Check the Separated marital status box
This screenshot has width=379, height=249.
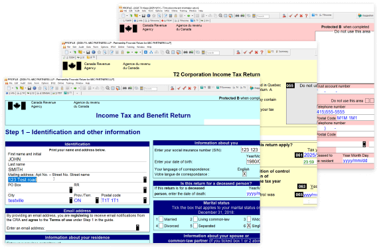point(195,226)
